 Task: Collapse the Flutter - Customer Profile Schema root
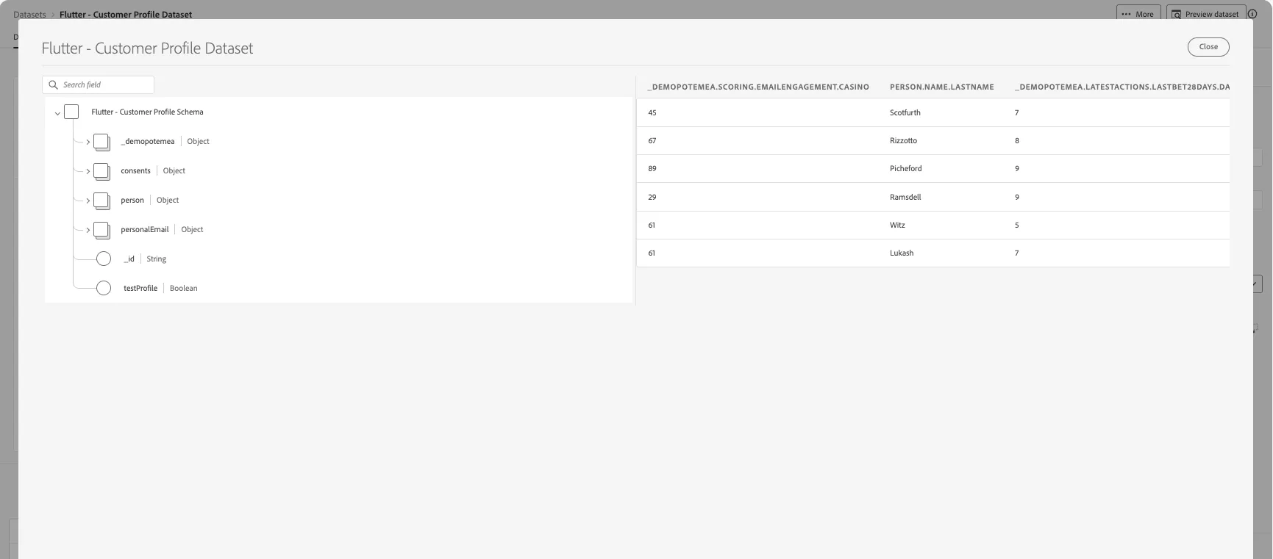click(57, 113)
